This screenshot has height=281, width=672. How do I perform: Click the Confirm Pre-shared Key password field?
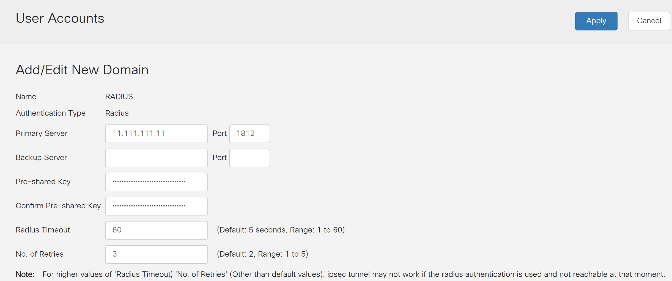coord(156,206)
